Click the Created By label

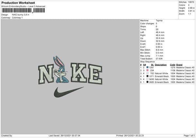pyautogui.click(x=7, y=136)
